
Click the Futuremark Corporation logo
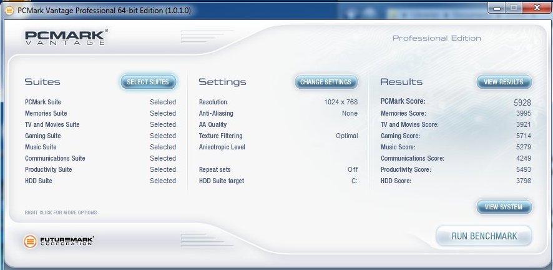tap(59, 241)
